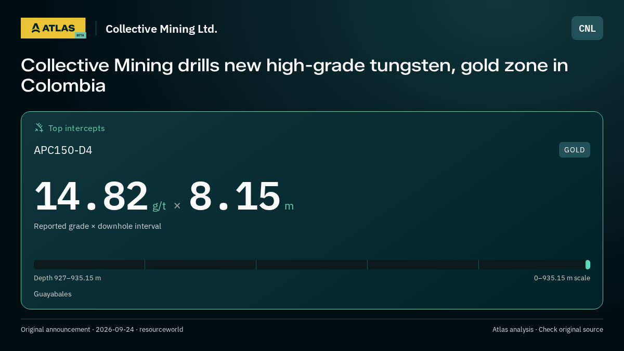Click the Top intercepts label

[76, 128]
